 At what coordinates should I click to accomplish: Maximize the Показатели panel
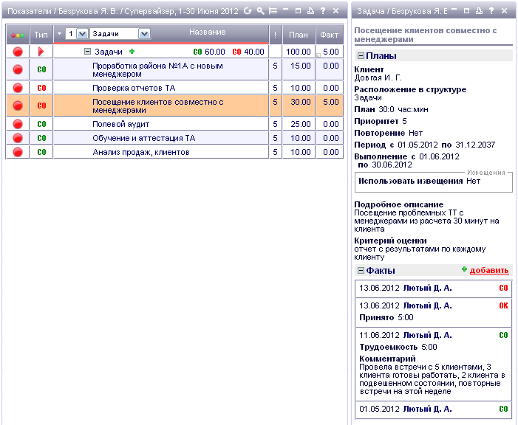pyautogui.click(x=298, y=11)
